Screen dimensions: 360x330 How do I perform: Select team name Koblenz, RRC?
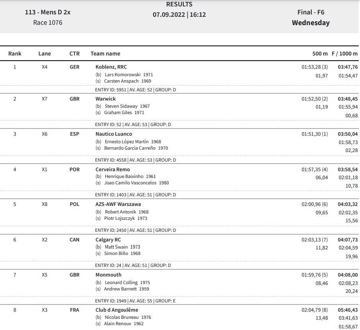(111, 67)
